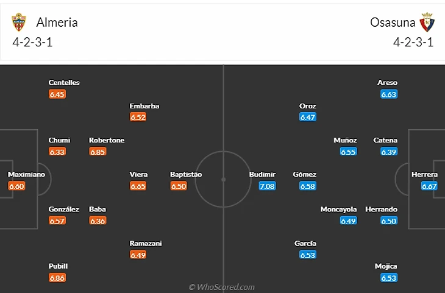Click player name Ramazani
Image resolution: width=445 pixels, height=293 pixels.
[x=146, y=243]
